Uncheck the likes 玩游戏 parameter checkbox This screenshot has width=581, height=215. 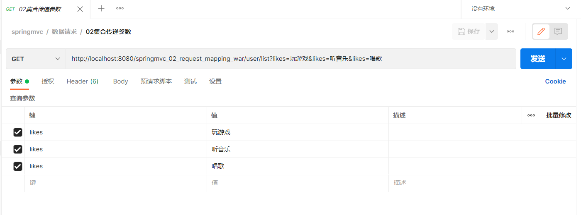18,132
